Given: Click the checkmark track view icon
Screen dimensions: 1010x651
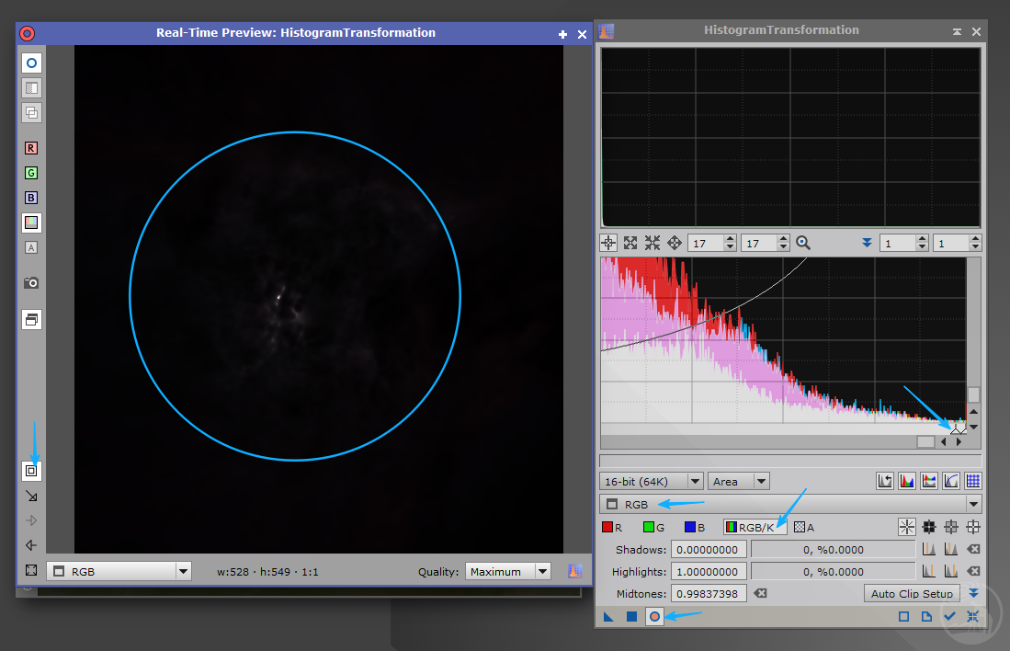Looking at the screenshot, I should 950,616.
